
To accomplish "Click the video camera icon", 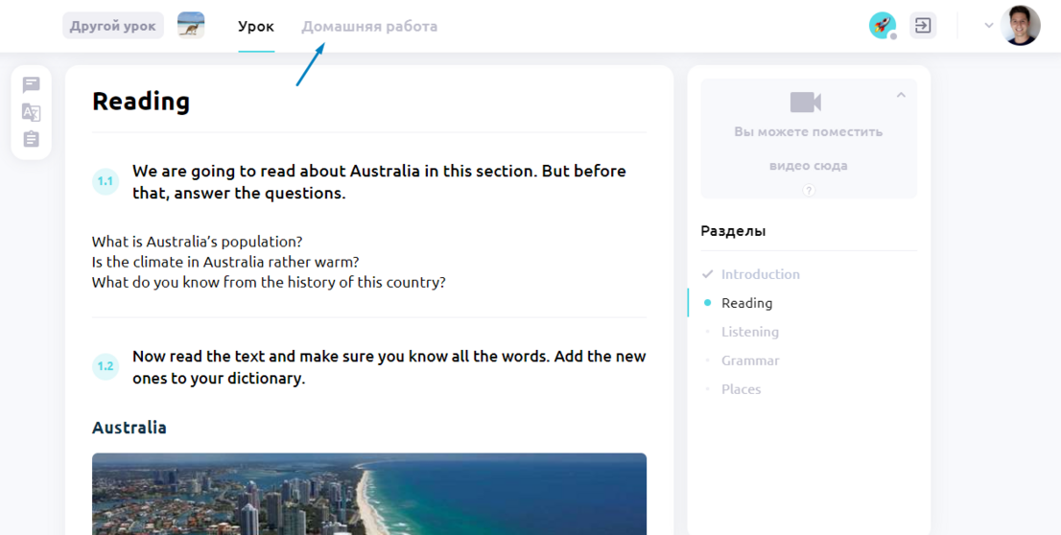I will coord(805,103).
